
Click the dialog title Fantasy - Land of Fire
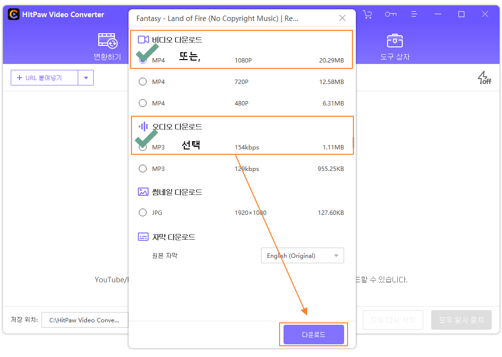coord(217,18)
